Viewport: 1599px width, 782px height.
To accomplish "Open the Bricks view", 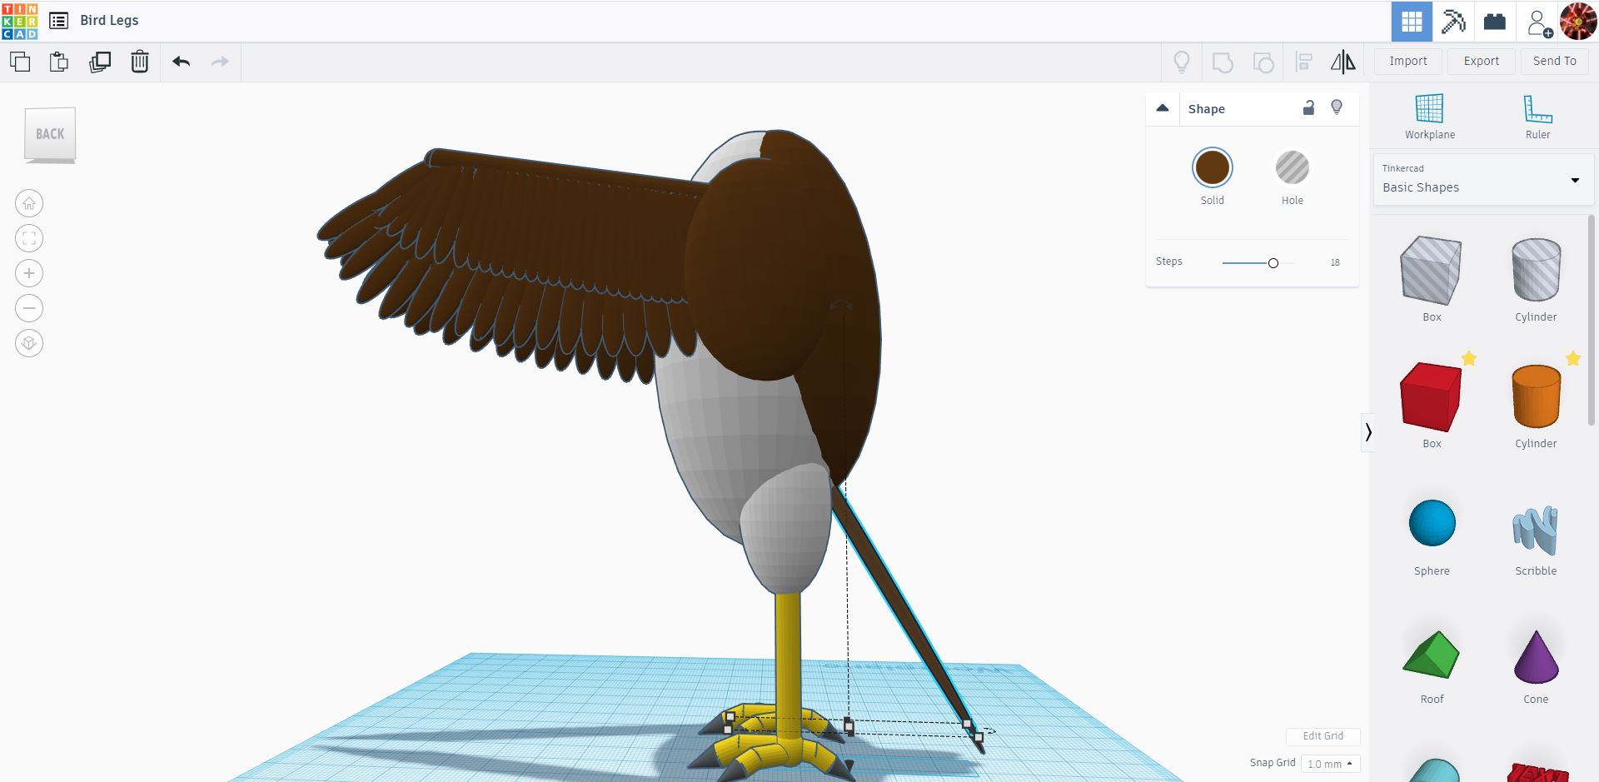I will (x=1495, y=22).
